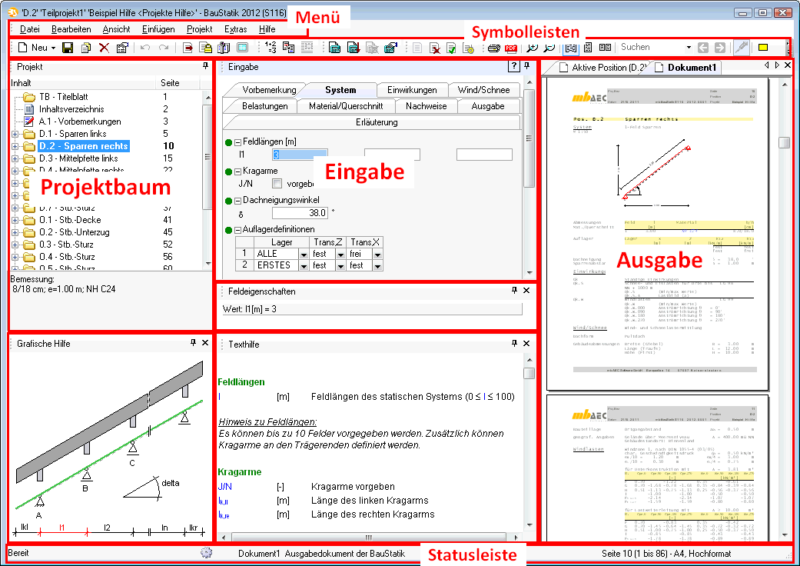Image resolution: width=800 pixels, height=566 pixels.
Task: Expand the D.1 - Sparren links tree node
Action: [x=15, y=135]
